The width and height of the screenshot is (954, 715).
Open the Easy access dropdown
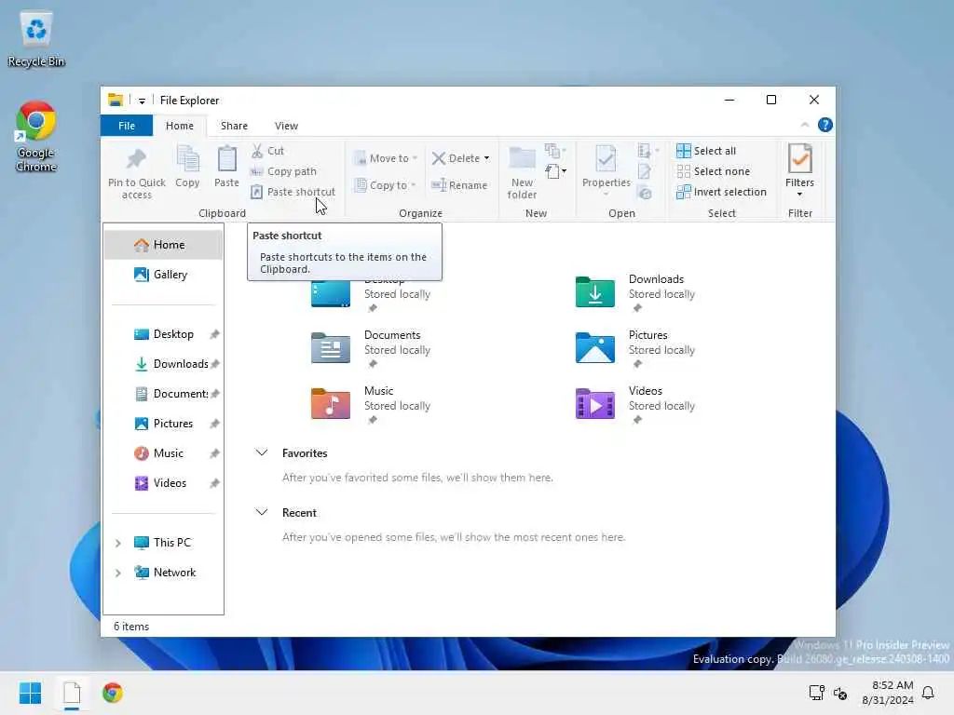click(555, 171)
